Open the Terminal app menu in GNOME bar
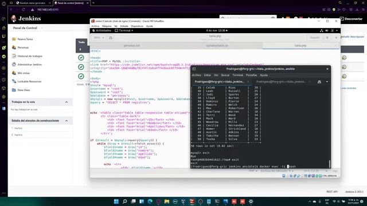Viewport: 367px width, 206px height. click(x=124, y=30)
